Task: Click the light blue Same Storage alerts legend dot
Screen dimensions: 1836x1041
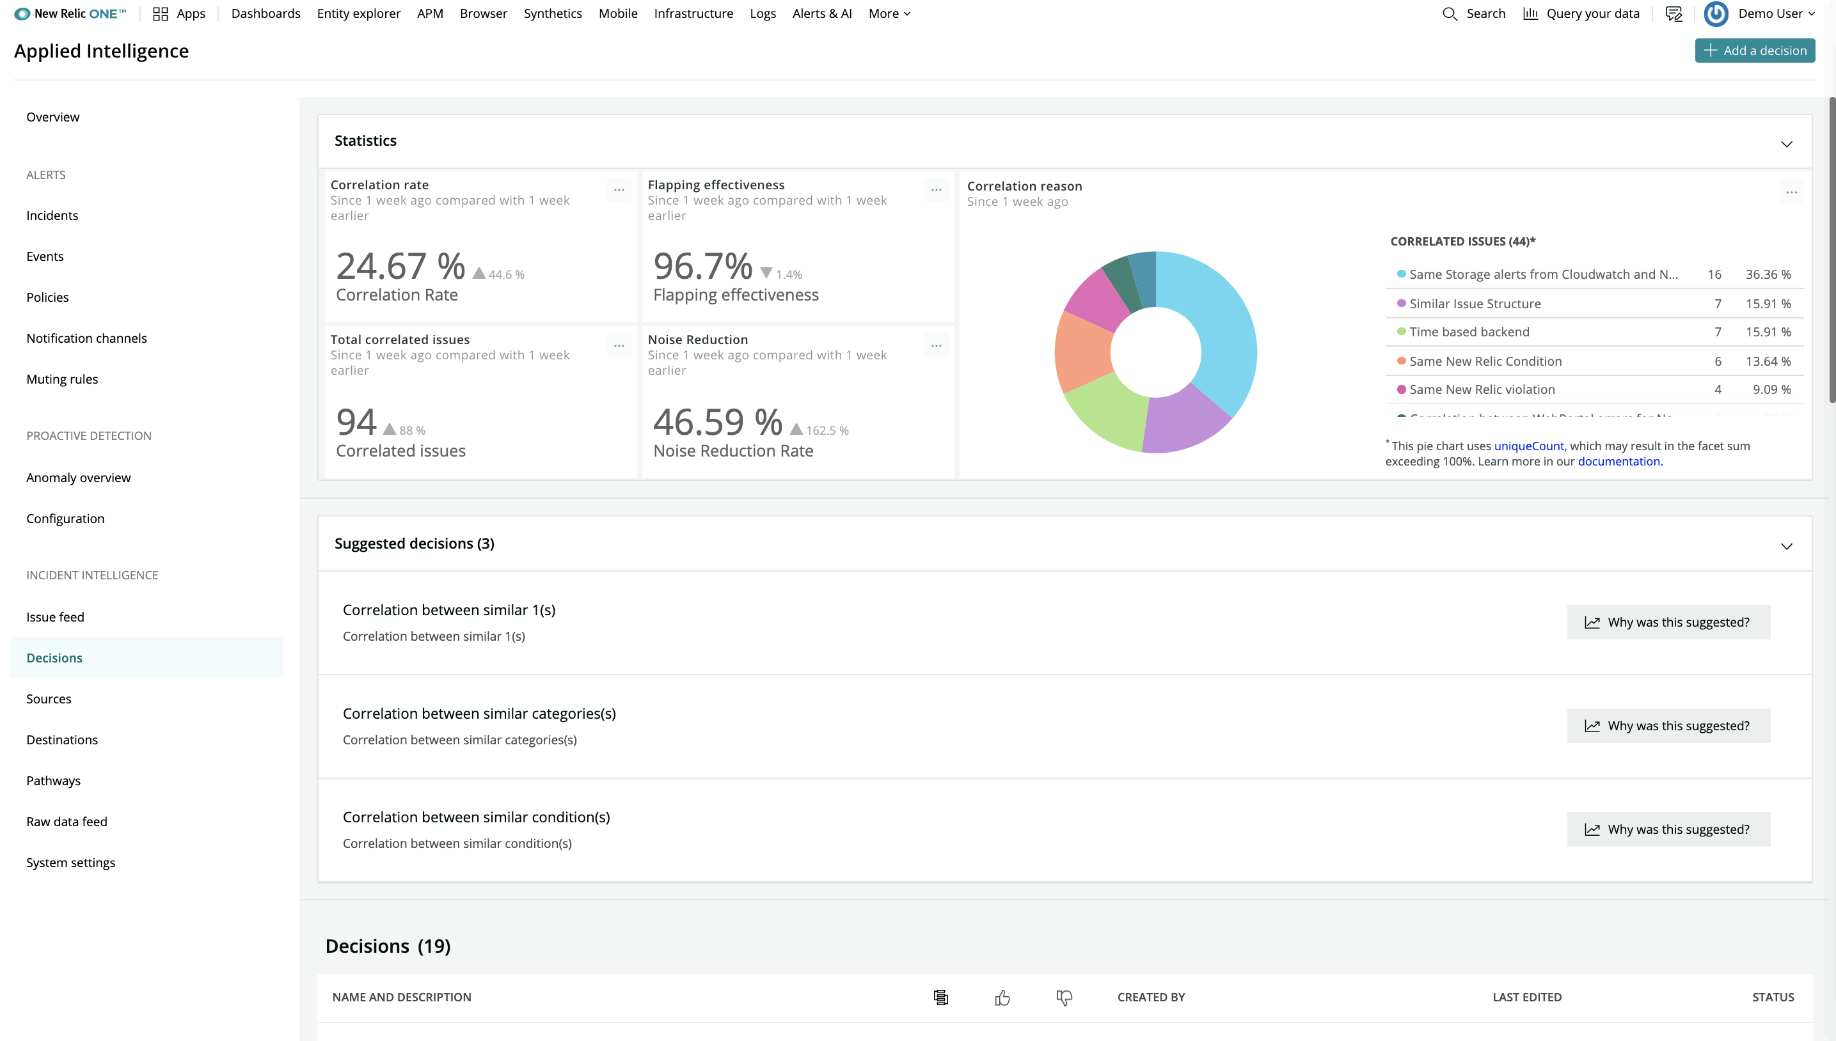Action: point(1401,274)
